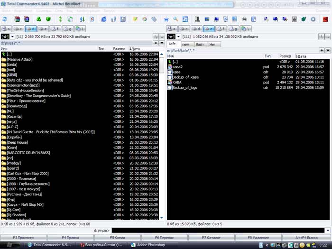The image size is (332, 249).
Task: Click the F3 Просмотр button
Action: pyautogui.click(x=23, y=238)
